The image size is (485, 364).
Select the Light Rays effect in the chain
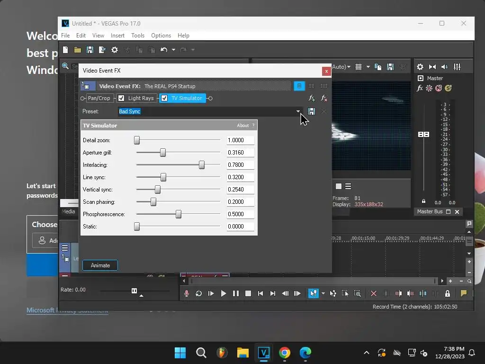tap(141, 98)
